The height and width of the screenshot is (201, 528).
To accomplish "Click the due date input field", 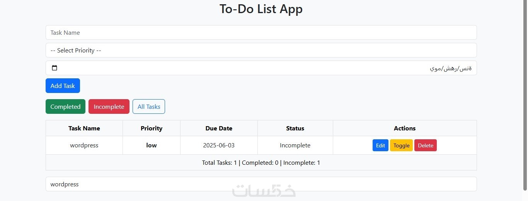I will pyautogui.click(x=261, y=68).
